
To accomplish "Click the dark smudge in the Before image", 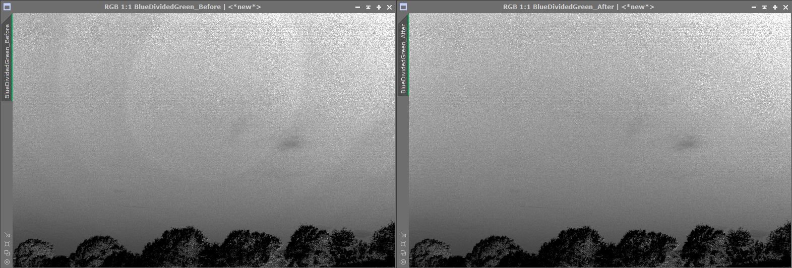I will point(289,144).
